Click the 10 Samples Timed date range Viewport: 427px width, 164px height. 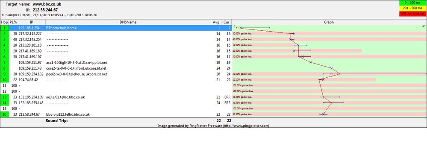(65, 15)
